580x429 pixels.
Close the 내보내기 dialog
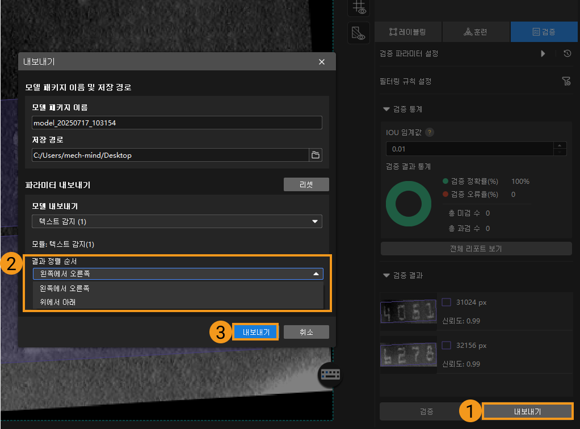(322, 62)
